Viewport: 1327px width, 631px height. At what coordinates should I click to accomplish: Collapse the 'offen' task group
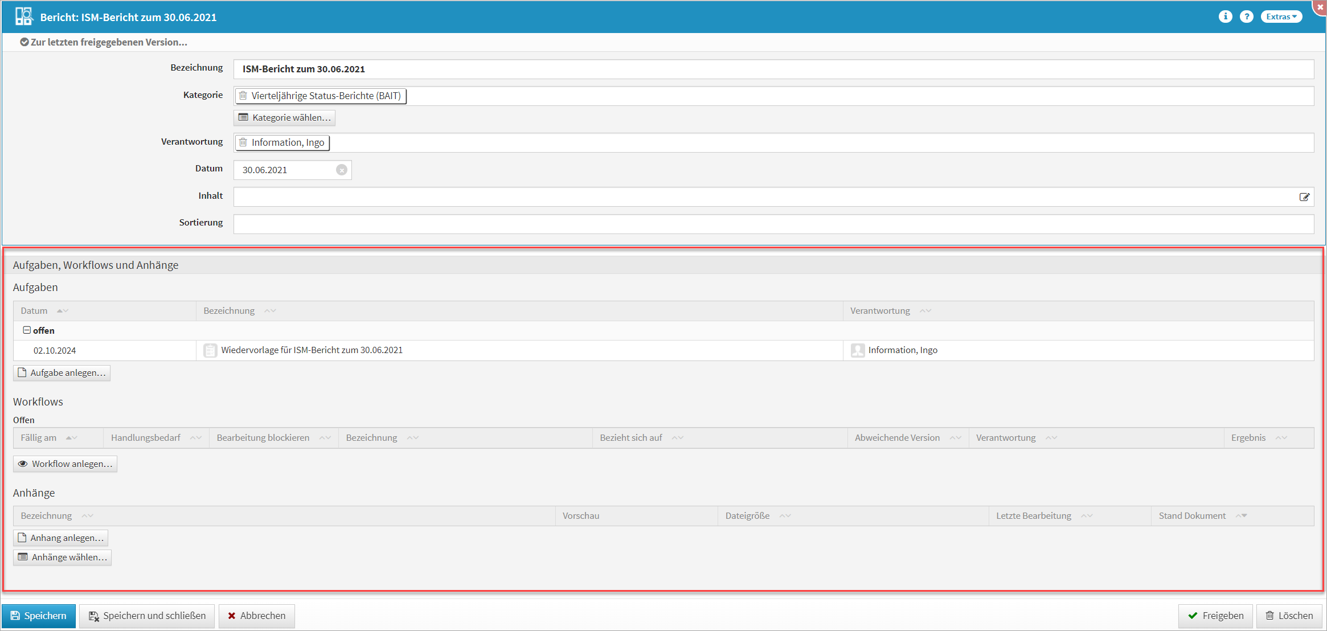(x=26, y=330)
